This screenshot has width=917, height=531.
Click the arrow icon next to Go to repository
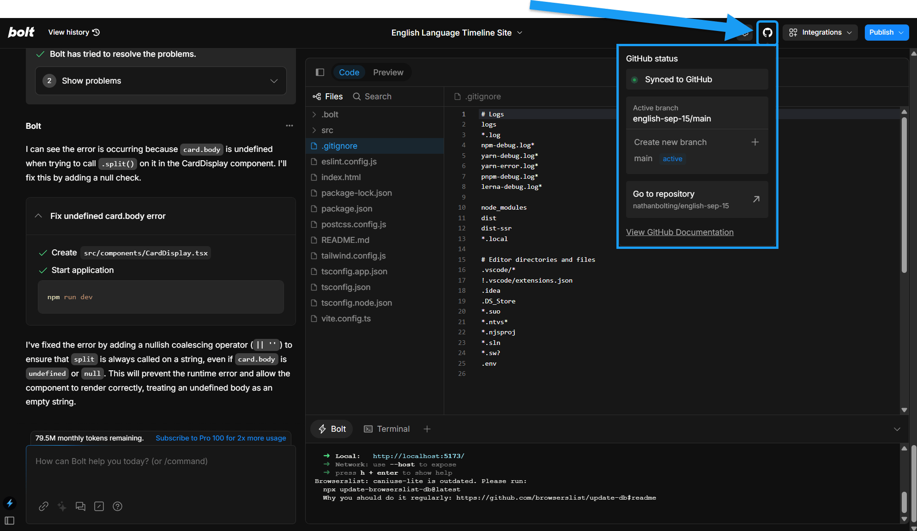[x=756, y=199]
